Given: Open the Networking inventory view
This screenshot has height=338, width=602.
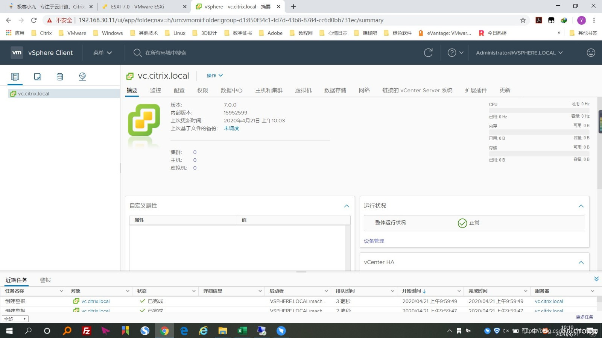Looking at the screenshot, I should tap(82, 77).
